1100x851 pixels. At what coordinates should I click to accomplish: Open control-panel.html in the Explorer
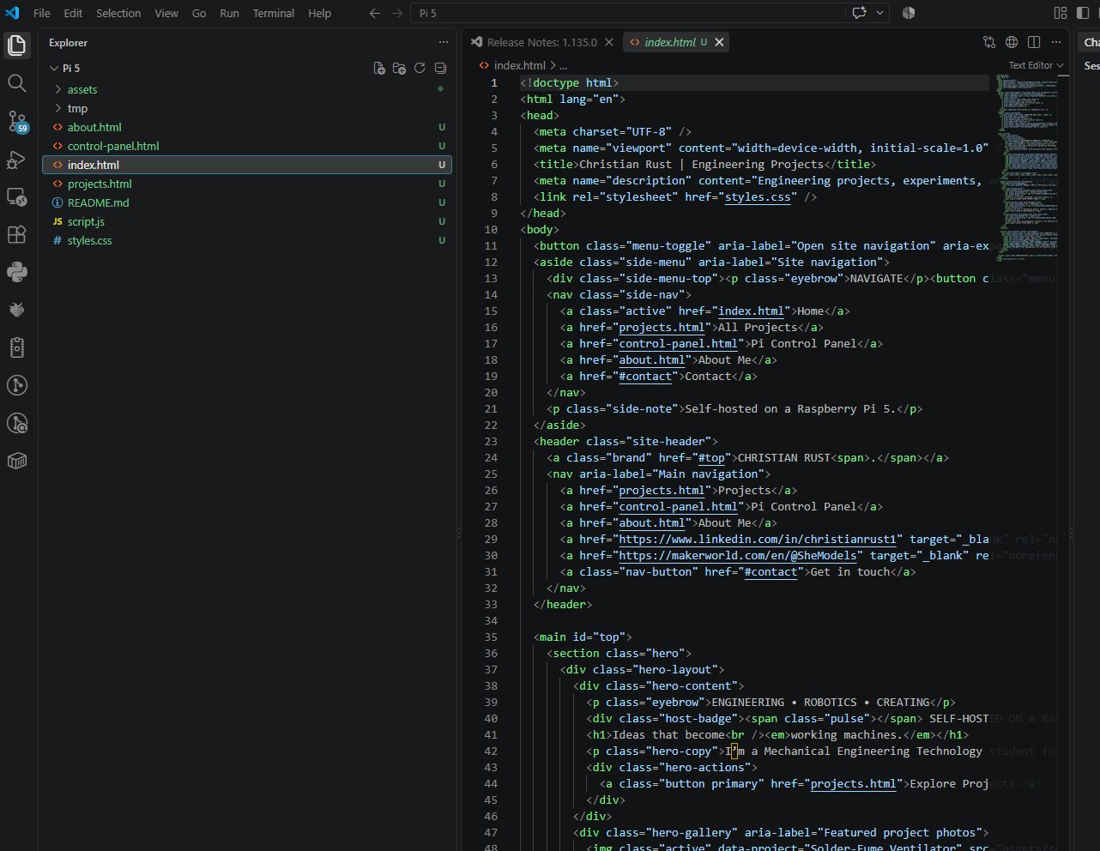point(249,146)
